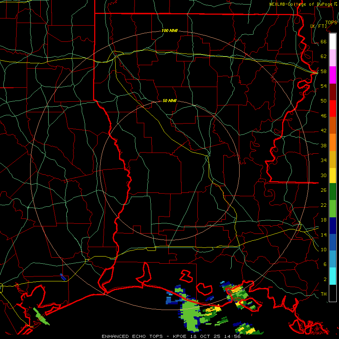Click the K FT units label
This screenshot has width=339, height=339.
coord(318,26)
